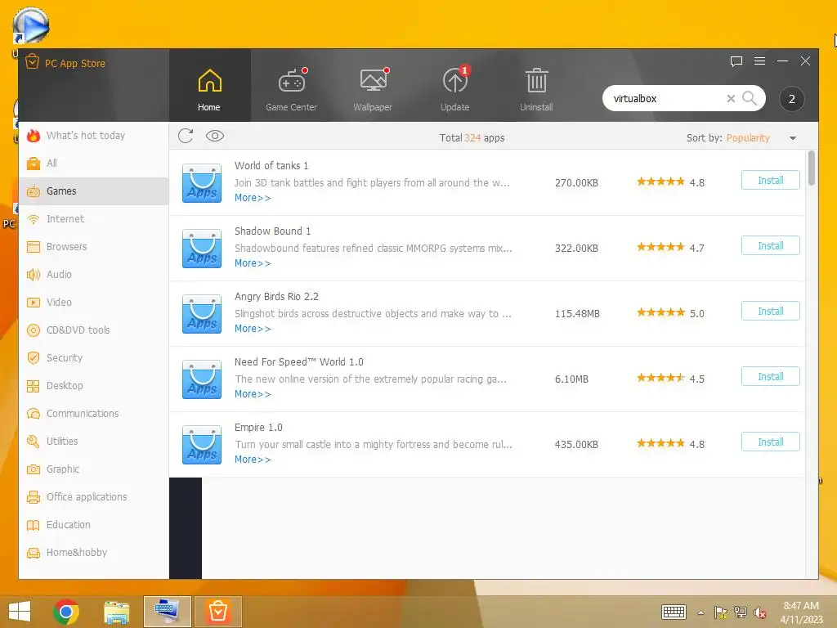Click the Shadow Bound star rating
The image size is (837, 628).
[x=660, y=247]
